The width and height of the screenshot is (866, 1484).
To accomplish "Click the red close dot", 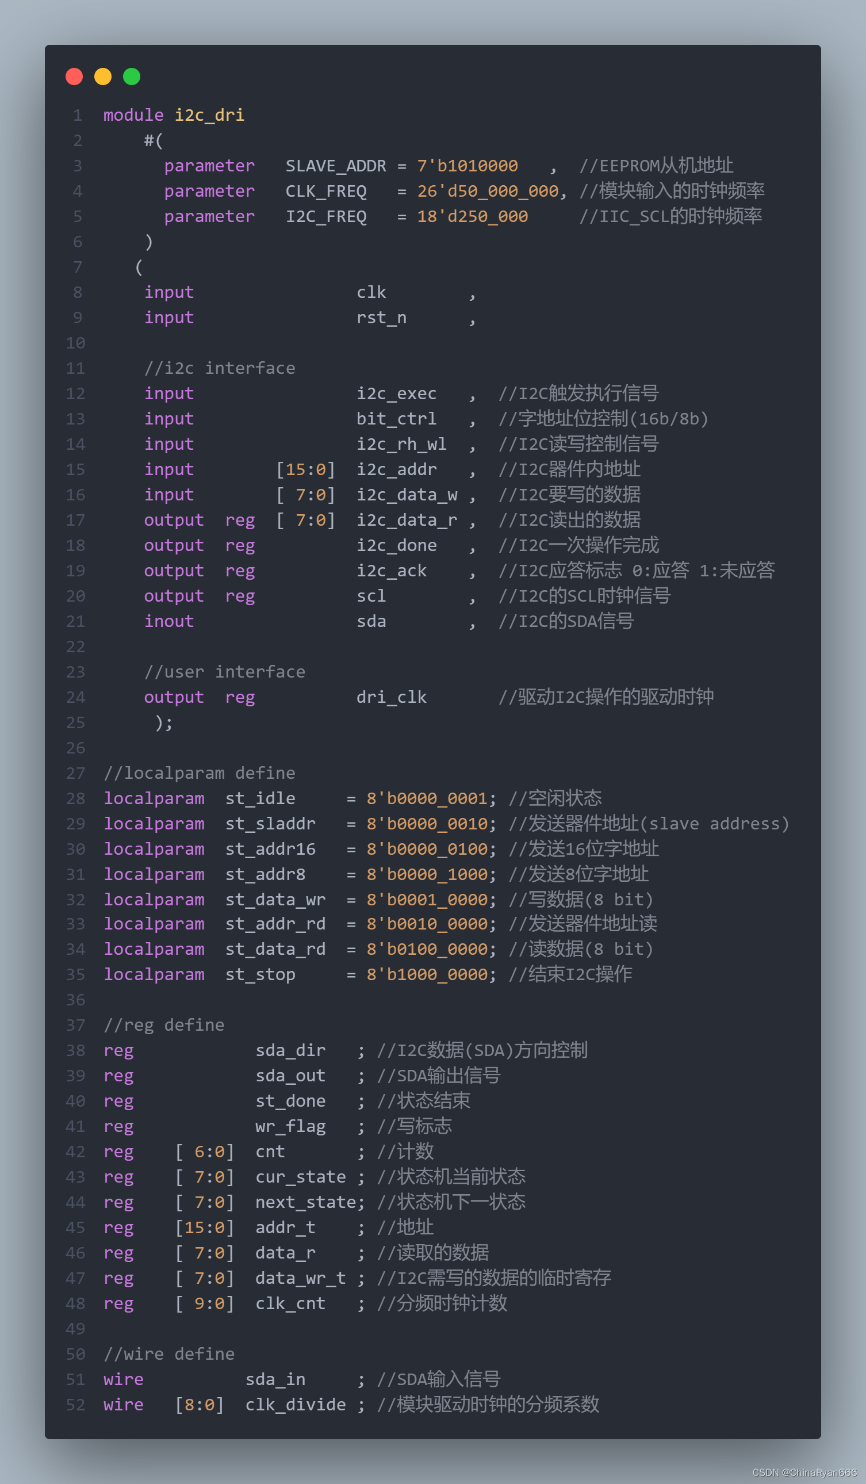I will (74, 77).
